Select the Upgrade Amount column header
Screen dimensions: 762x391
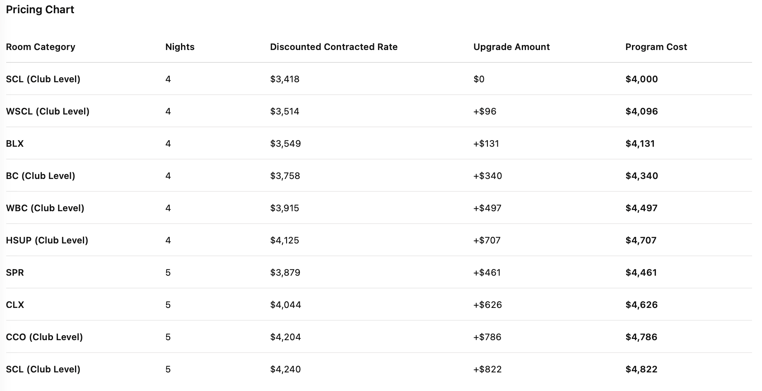(x=511, y=47)
